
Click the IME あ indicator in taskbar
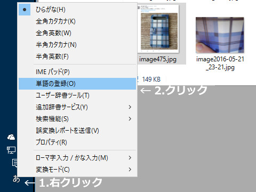coord(16,179)
